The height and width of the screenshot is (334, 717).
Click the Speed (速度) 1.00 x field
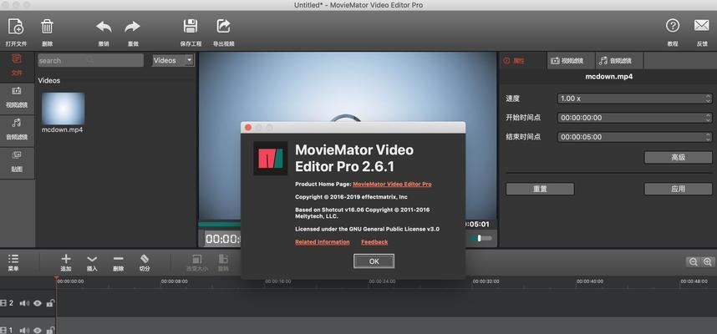click(x=635, y=99)
